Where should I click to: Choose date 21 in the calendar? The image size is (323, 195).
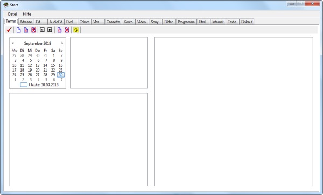click(45, 70)
